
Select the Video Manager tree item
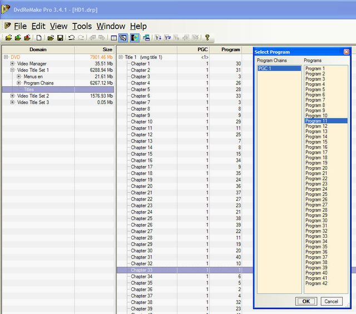[x=32, y=63]
